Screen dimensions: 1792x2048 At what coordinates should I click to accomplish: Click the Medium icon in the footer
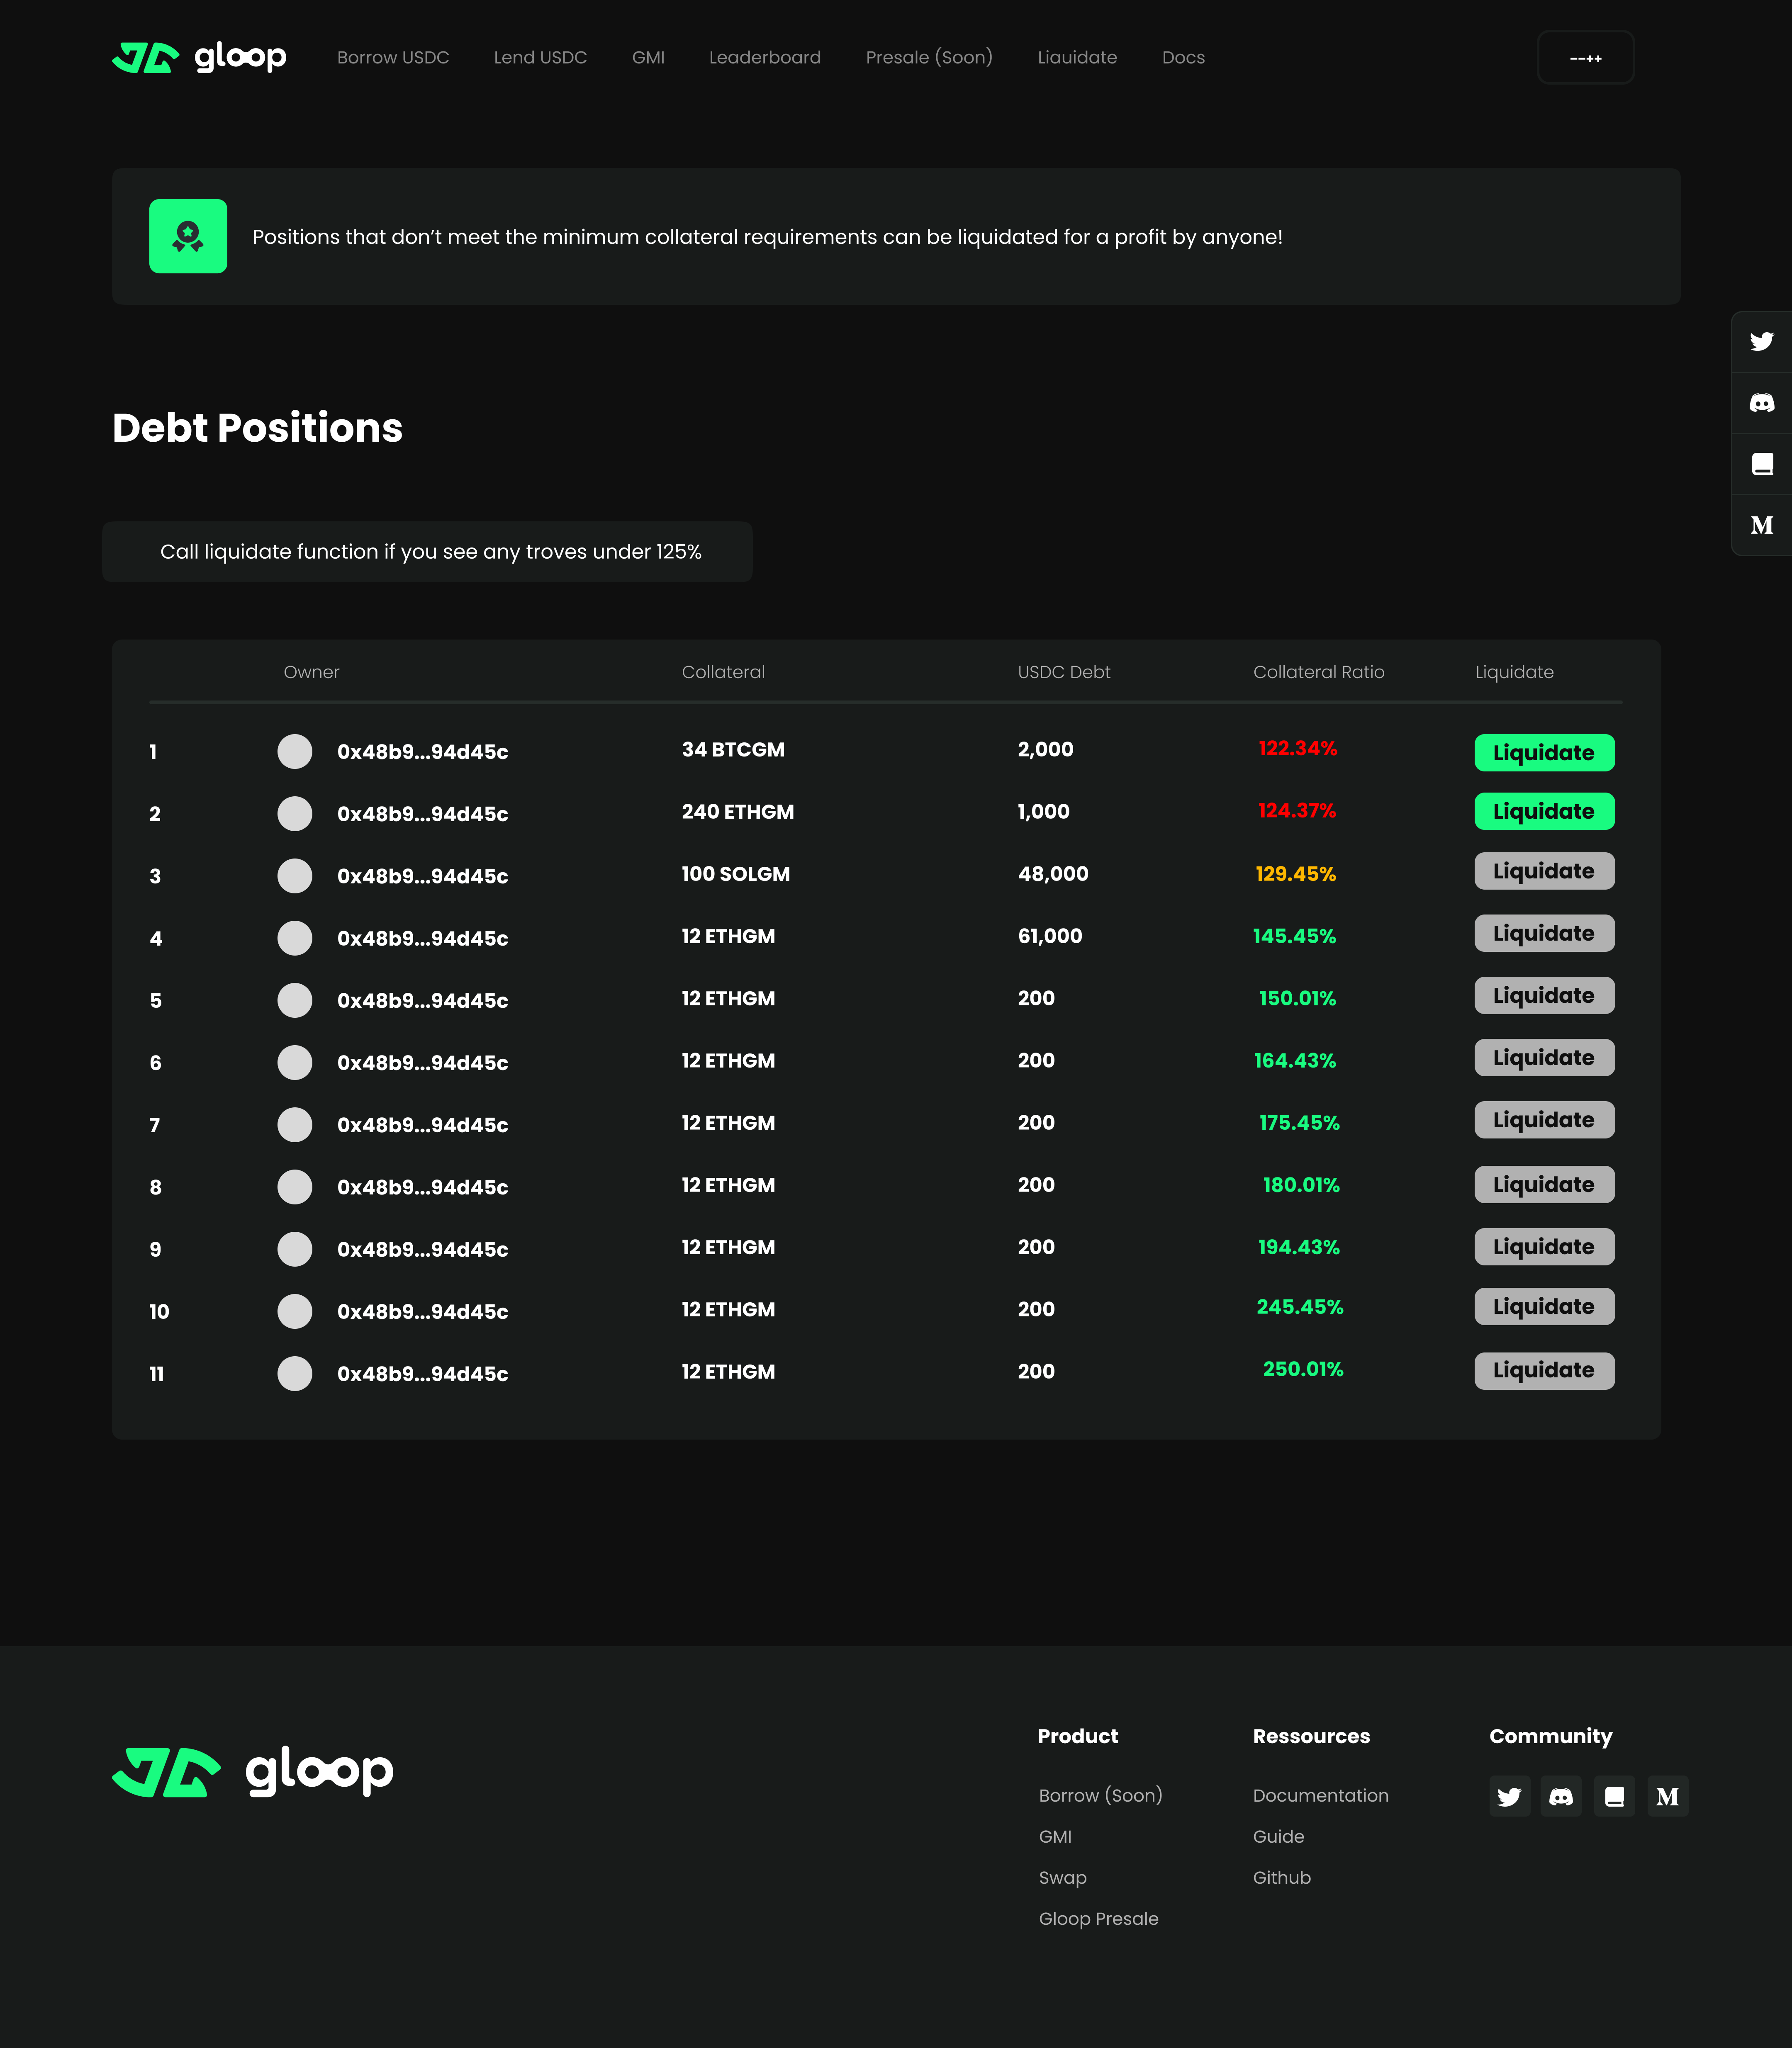point(1667,1796)
